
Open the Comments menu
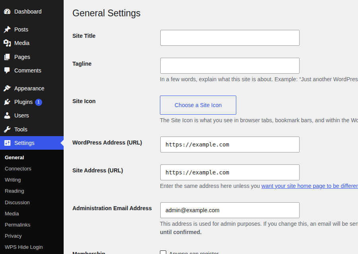(x=28, y=70)
